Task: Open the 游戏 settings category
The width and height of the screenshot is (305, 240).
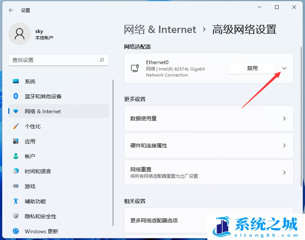Action: point(30,186)
